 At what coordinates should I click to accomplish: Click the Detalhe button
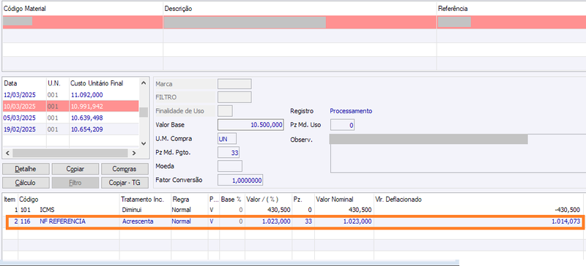(x=26, y=169)
